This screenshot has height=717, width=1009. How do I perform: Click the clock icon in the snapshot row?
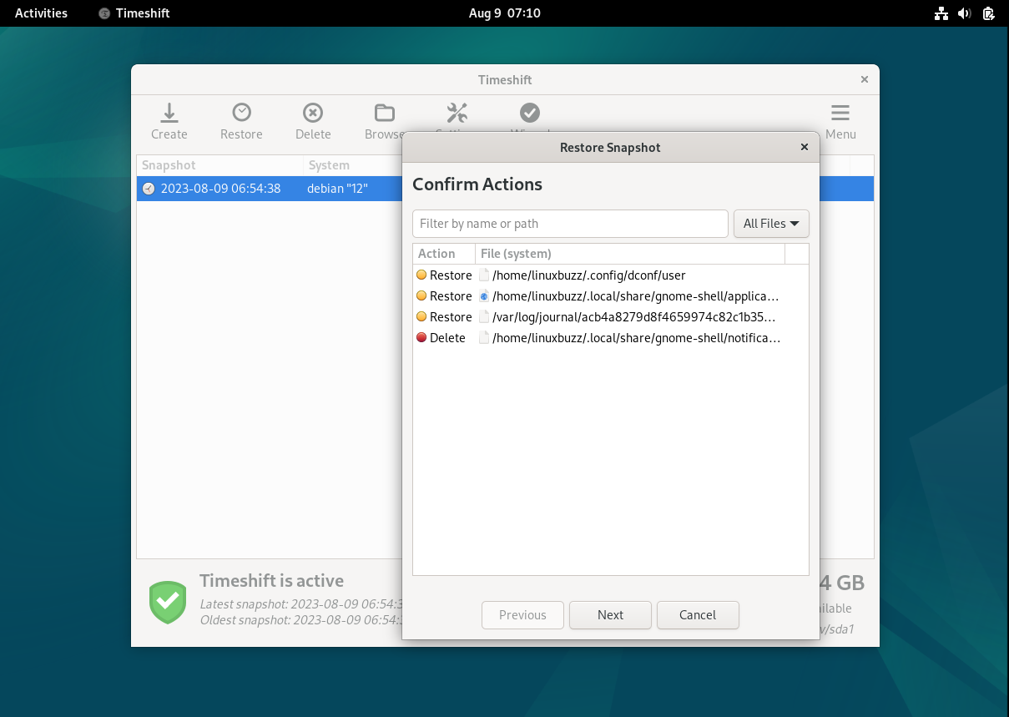click(149, 189)
